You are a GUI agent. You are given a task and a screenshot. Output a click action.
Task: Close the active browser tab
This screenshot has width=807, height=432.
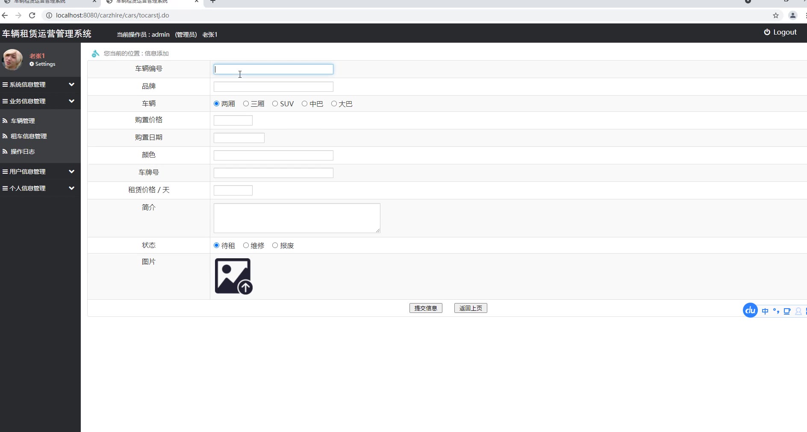[x=197, y=1]
